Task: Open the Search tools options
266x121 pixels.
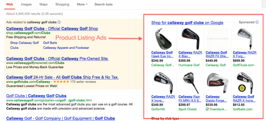Action: click(103, 4)
